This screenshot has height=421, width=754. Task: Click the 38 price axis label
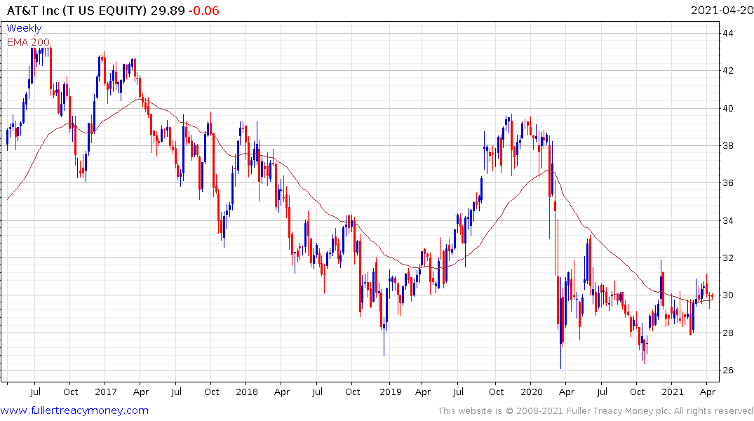(x=727, y=146)
